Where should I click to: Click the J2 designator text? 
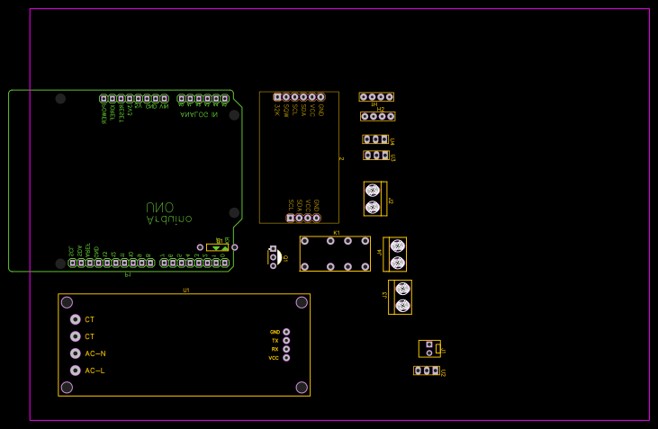pyautogui.click(x=391, y=201)
